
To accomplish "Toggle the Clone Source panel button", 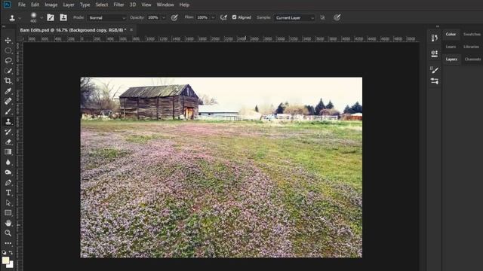I will click(63, 17).
